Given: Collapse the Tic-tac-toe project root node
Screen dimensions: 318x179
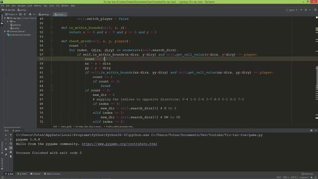Looking at the screenshot, I should [x=5, y=18].
